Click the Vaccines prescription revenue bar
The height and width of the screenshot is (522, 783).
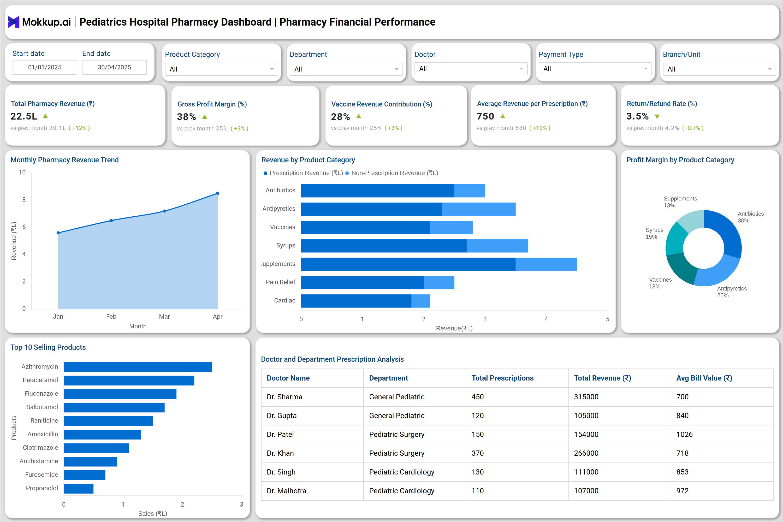point(366,227)
